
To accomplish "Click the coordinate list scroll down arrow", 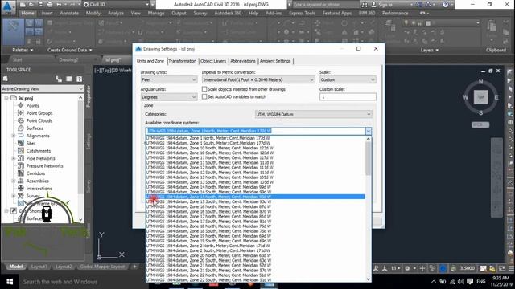I will tap(369, 279).
